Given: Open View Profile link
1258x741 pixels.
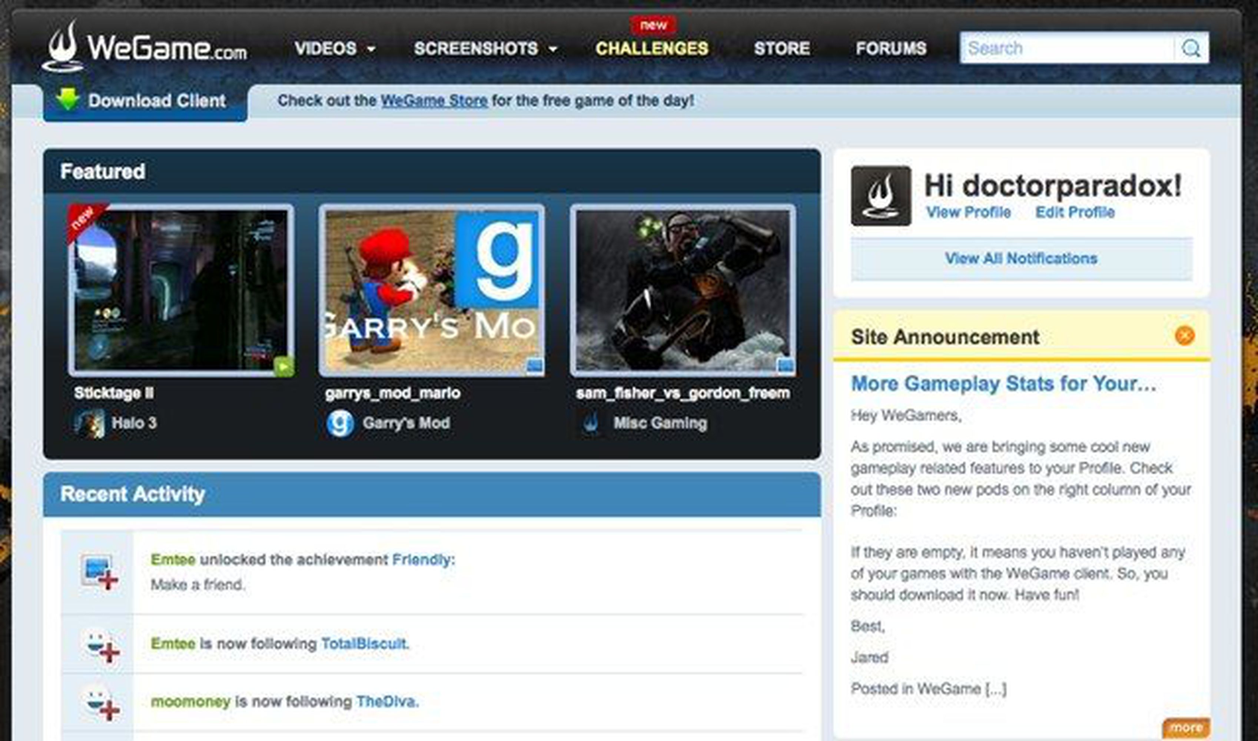Looking at the screenshot, I should click(968, 212).
